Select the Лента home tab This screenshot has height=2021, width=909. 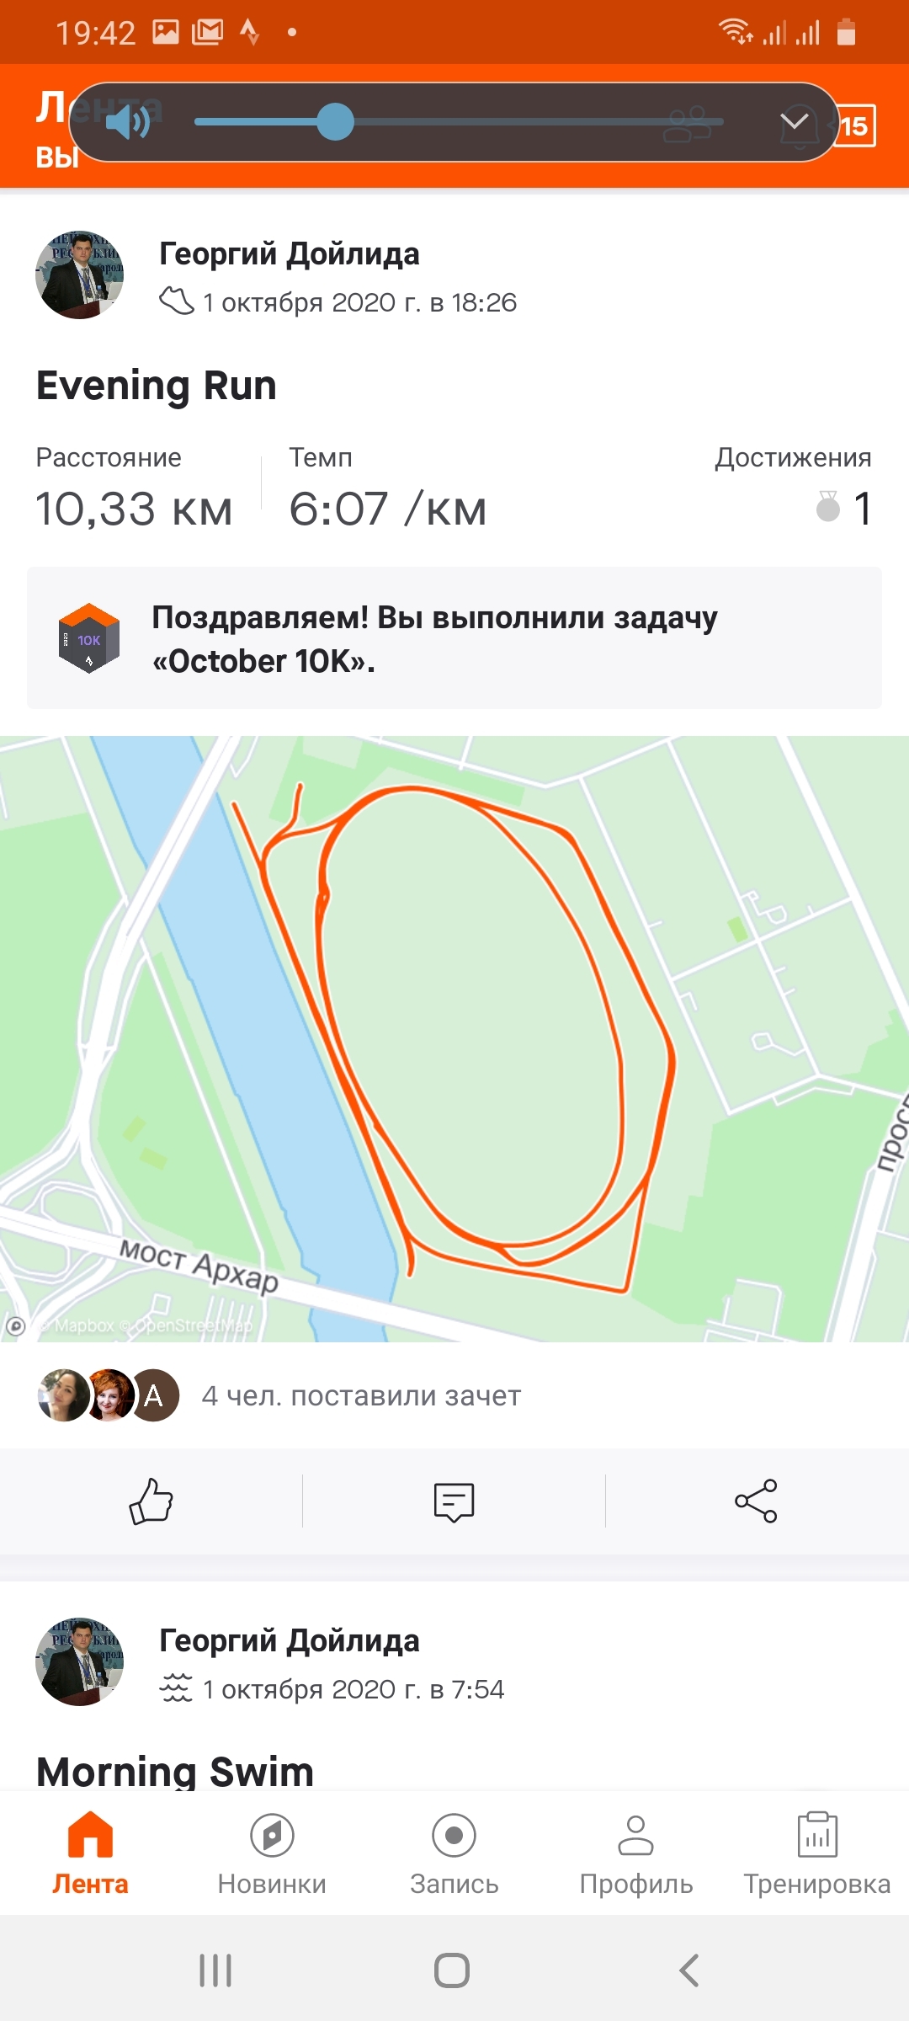coord(90,1854)
